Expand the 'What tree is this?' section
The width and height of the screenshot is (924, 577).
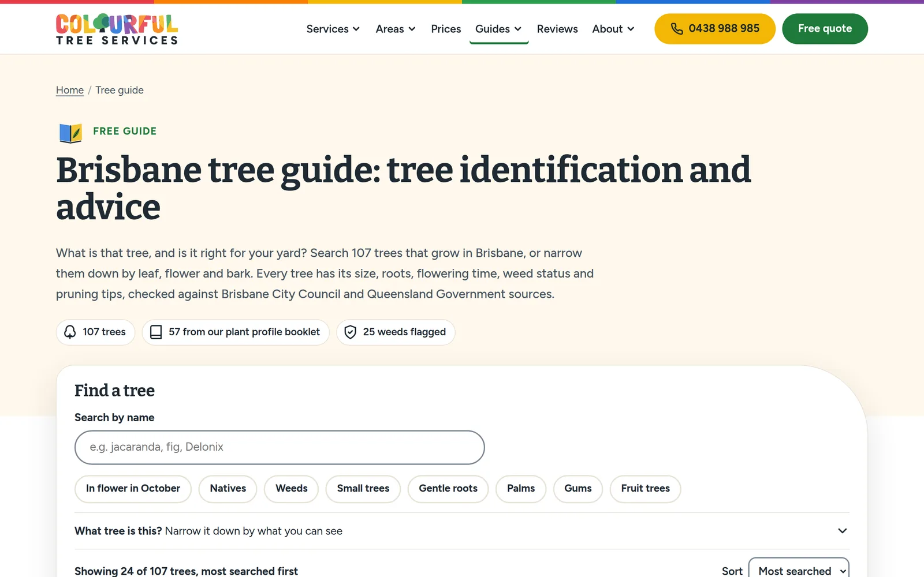pyautogui.click(x=462, y=531)
